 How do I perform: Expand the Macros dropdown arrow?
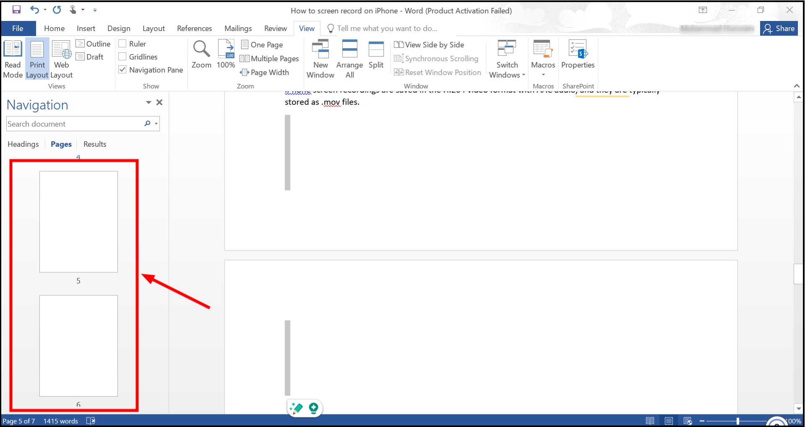543,75
